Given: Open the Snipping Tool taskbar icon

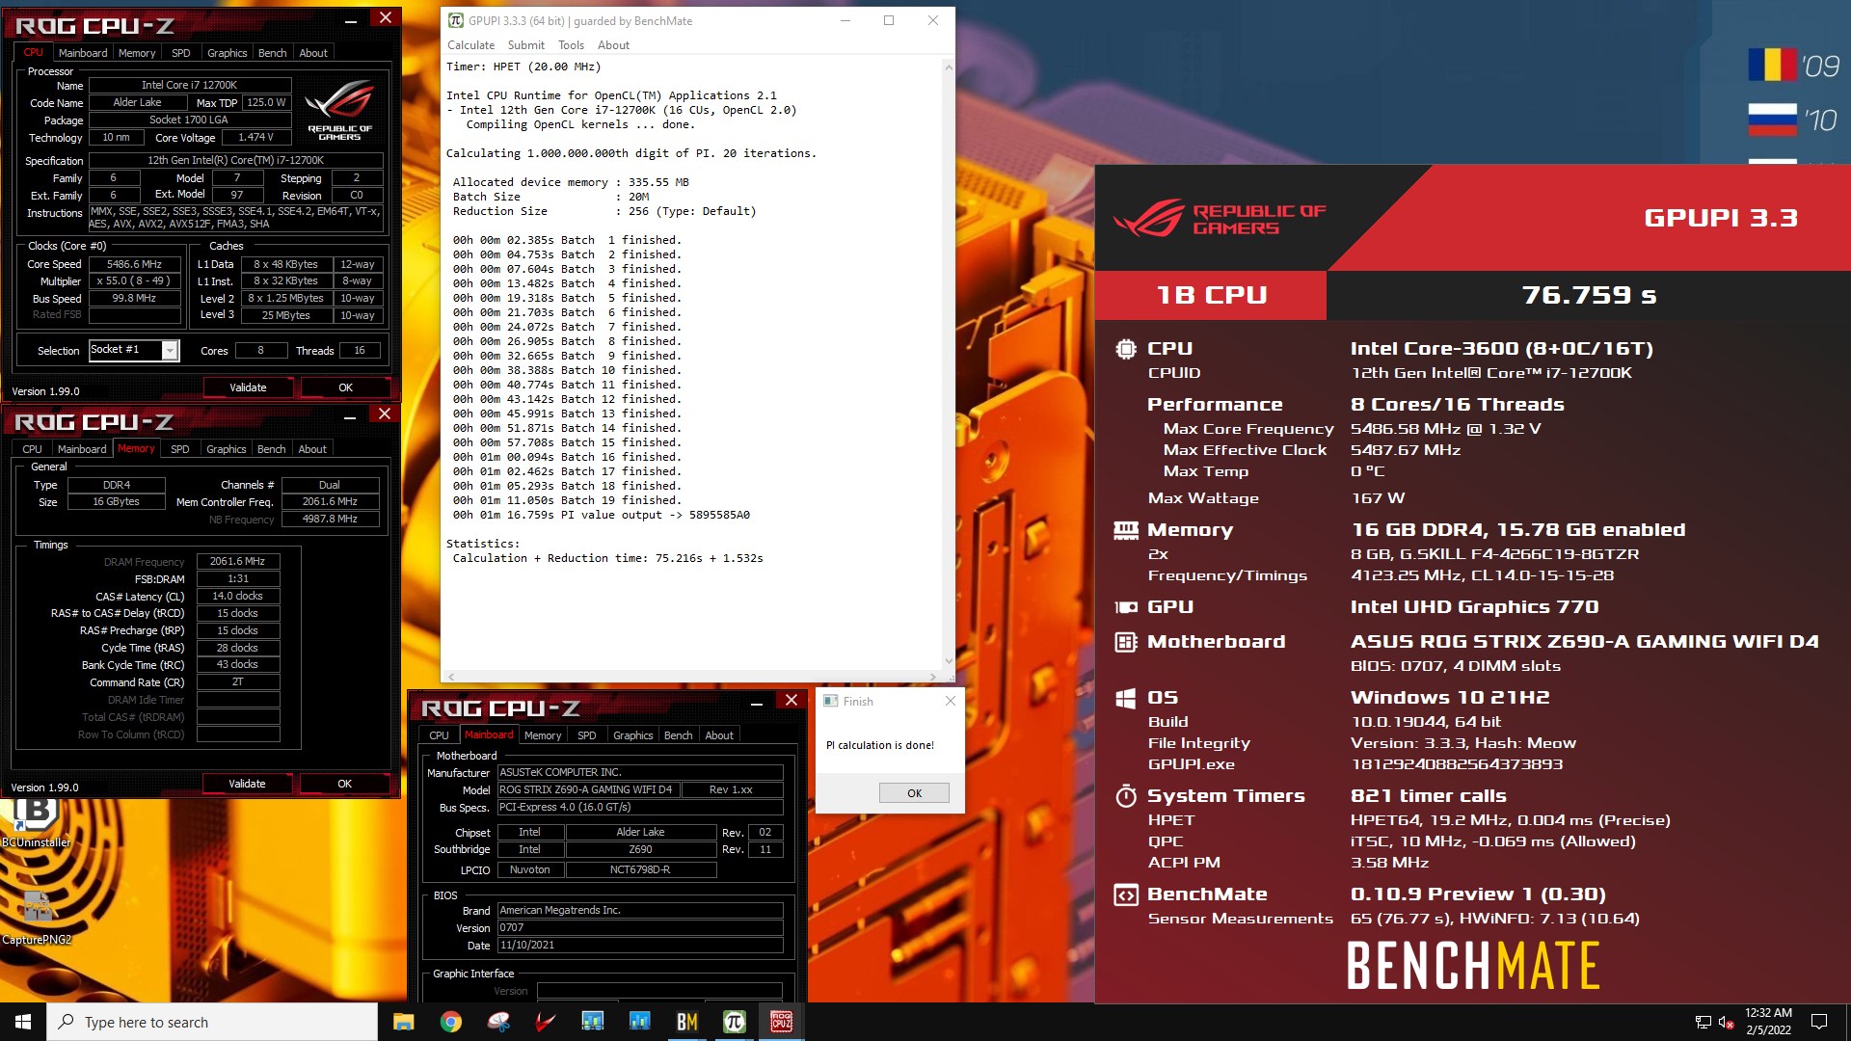Looking at the screenshot, I should [497, 1022].
